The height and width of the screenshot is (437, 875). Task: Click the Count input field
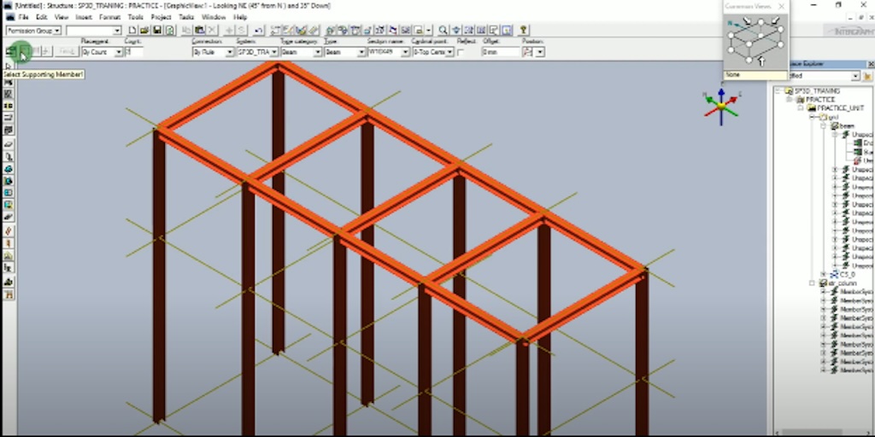coord(134,52)
